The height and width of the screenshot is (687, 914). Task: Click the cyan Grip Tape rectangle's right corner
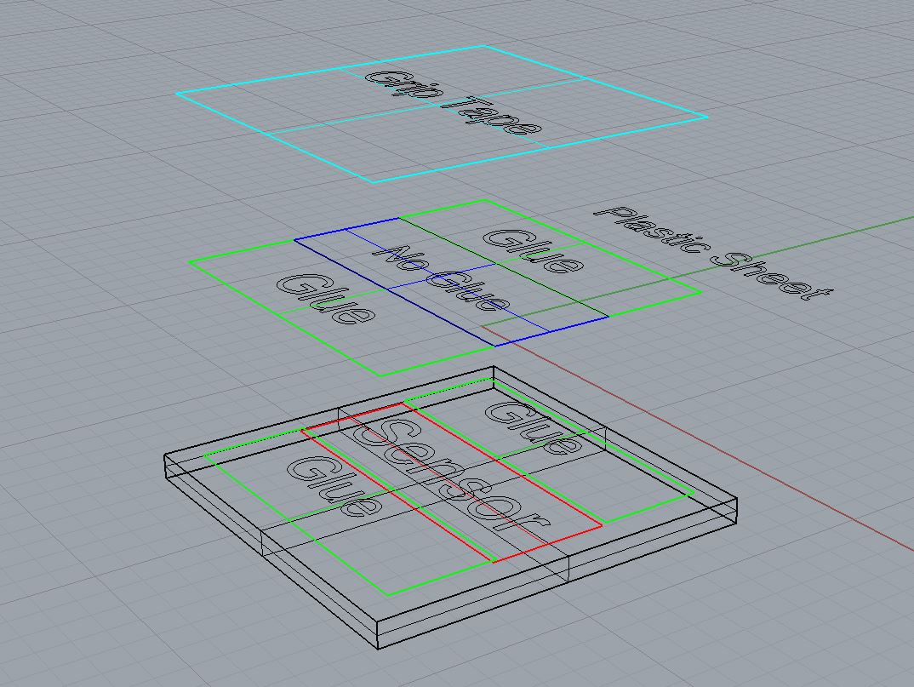tap(706, 117)
